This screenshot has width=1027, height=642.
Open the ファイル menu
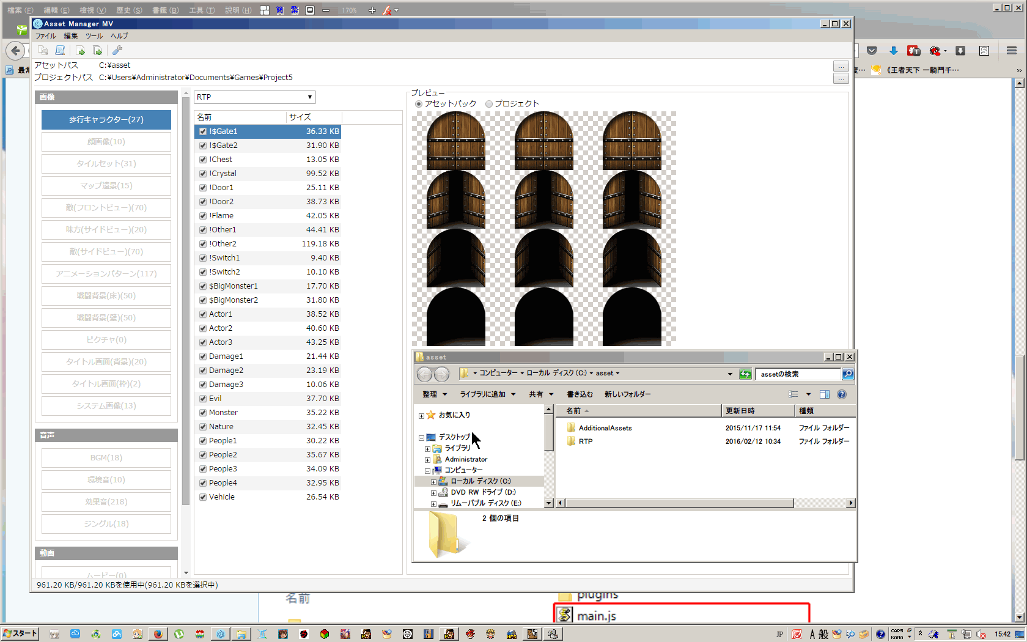[x=46, y=36]
